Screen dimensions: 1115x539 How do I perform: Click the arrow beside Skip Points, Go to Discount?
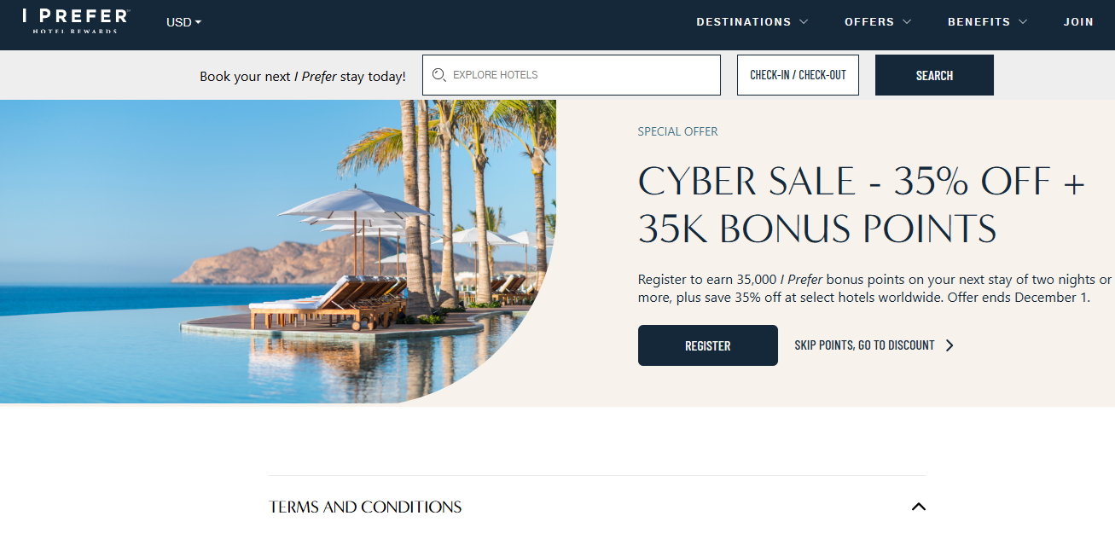(x=949, y=345)
